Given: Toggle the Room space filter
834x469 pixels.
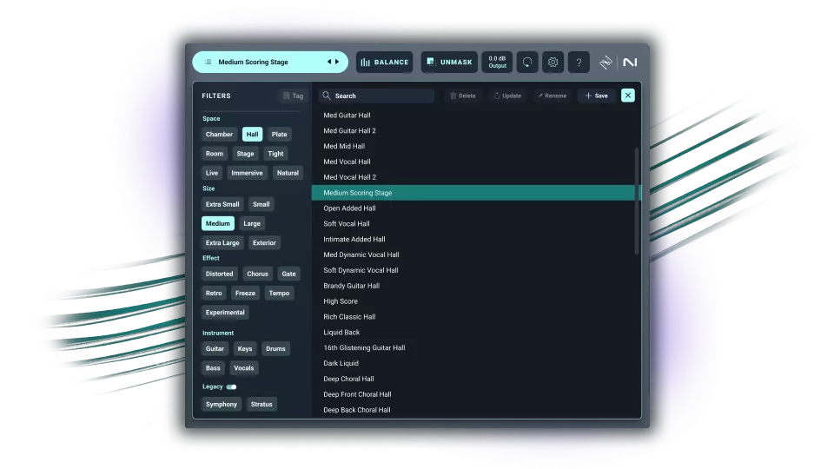Looking at the screenshot, I should 215,154.
